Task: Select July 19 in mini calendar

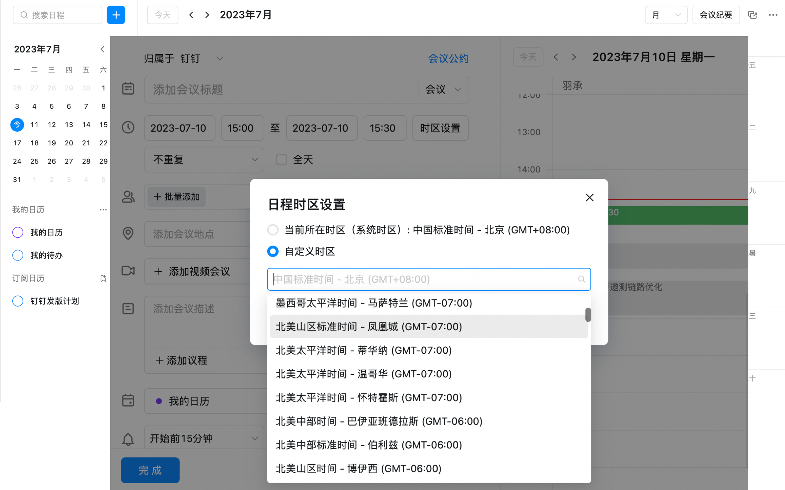Action: click(x=52, y=143)
